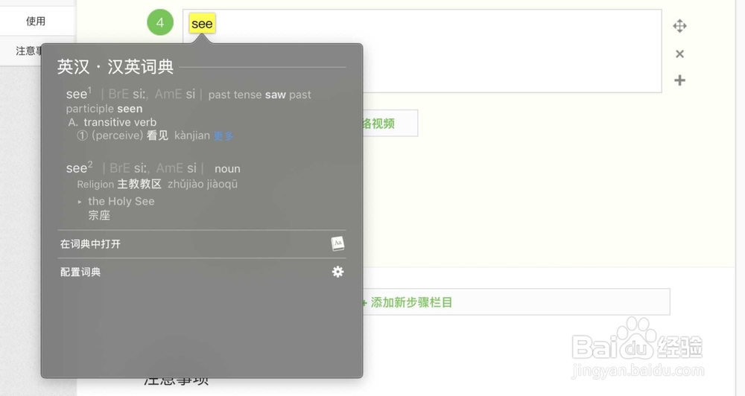Click the 主教教区 translation text
745x396 pixels.
[139, 185]
